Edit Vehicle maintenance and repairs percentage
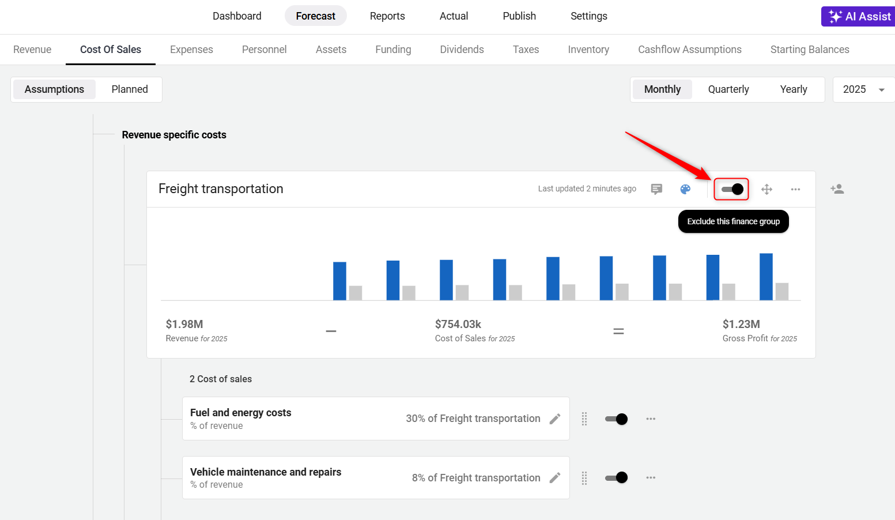Image resolution: width=895 pixels, height=520 pixels. (x=555, y=478)
